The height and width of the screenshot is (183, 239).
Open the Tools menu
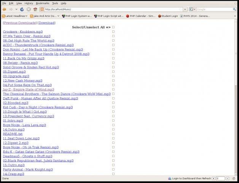coord(55,3)
